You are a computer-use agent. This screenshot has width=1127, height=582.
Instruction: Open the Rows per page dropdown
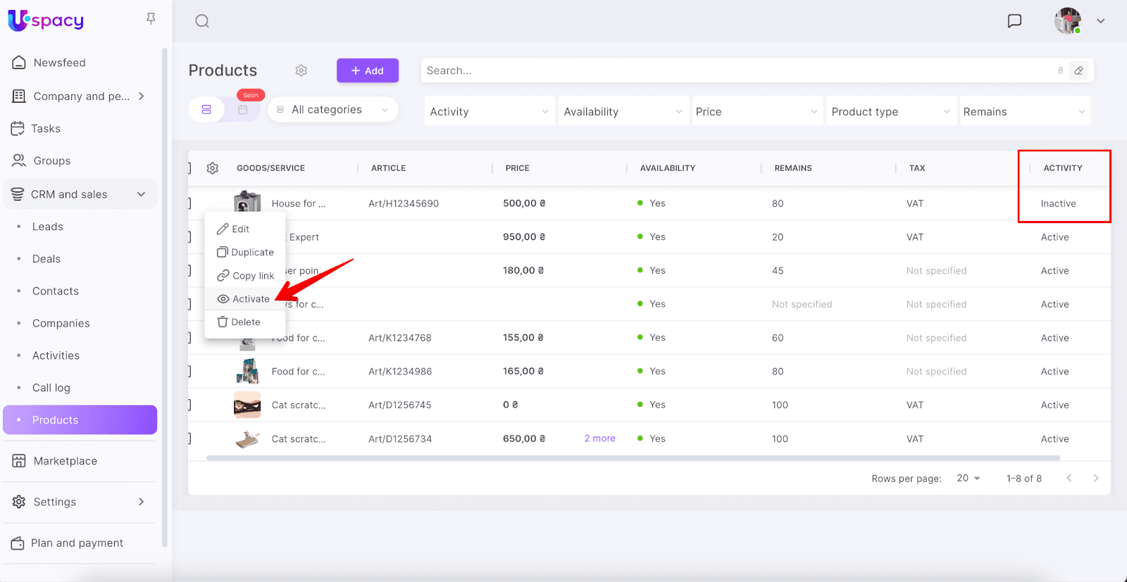(x=969, y=479)
